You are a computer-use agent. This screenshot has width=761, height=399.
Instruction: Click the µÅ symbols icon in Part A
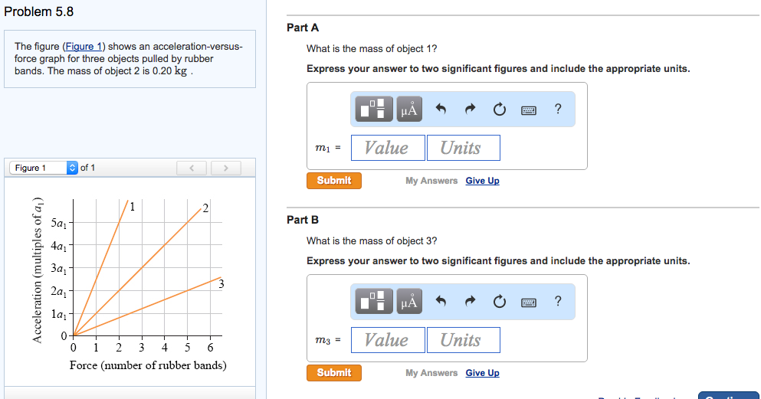click(408, 110)
